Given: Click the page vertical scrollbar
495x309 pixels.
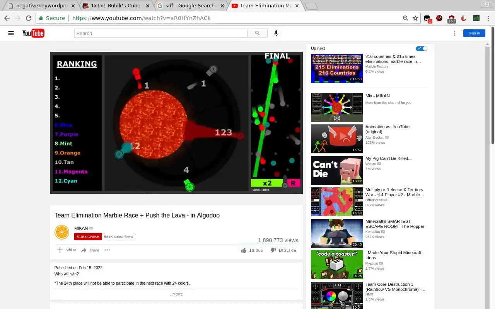Looking at the screenshot, I should (493, 85).
